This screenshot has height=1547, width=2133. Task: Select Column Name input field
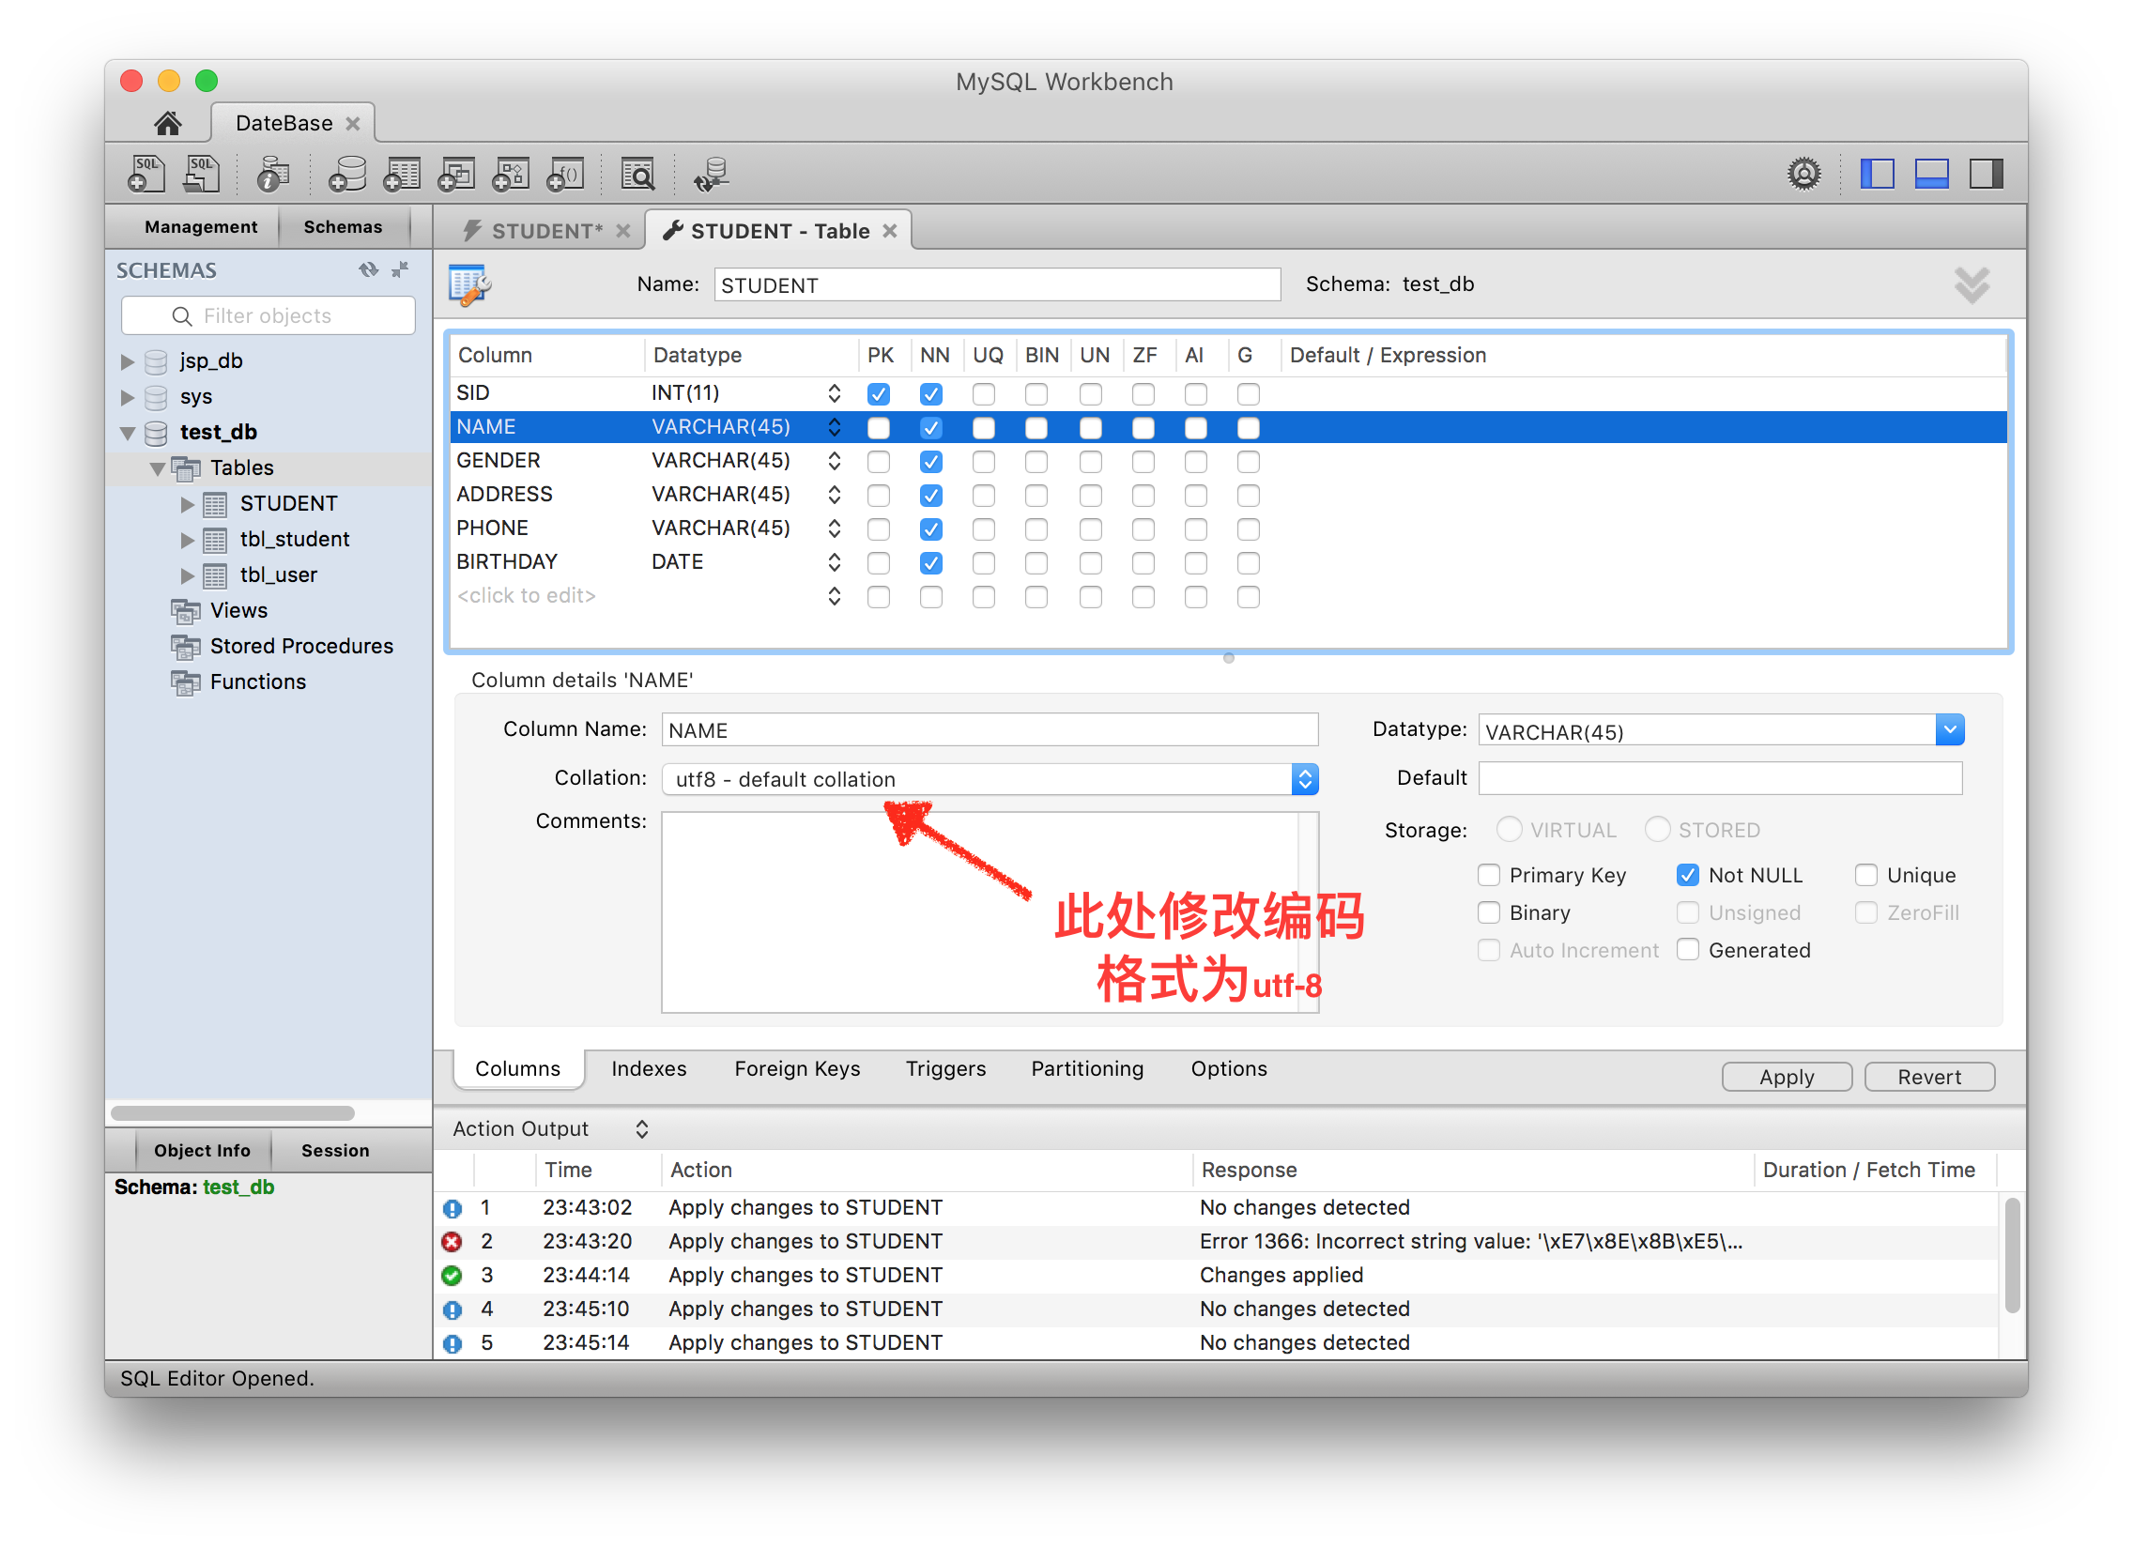987,728
